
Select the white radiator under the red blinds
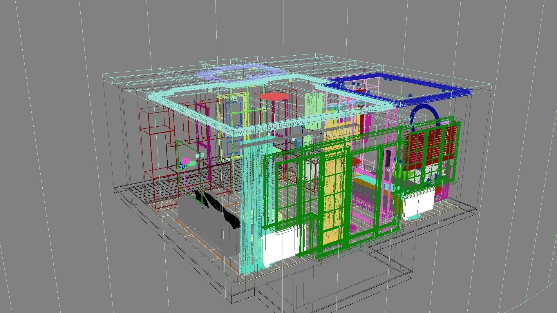point(419,203)
